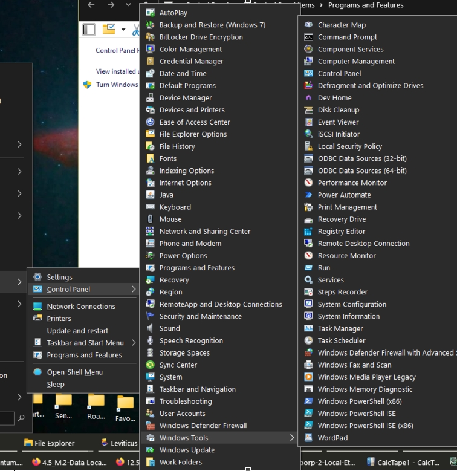Open CalcTape1 taskbar button

(403, 463)
